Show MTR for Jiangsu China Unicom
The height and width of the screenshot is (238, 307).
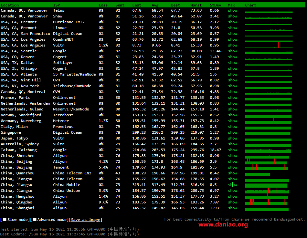click(x=233, y=191)
